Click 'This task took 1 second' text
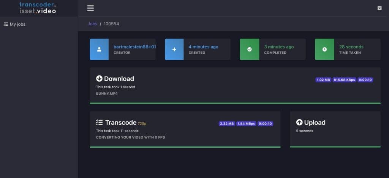The width and height of the screenshot is (389, 178). click(115, 87)
